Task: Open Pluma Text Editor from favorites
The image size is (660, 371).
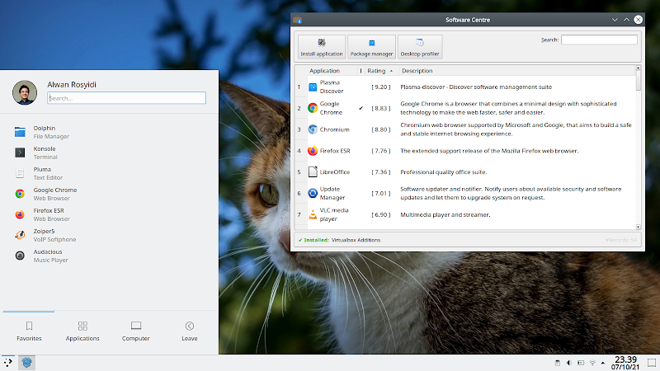Action: [110, 173]
